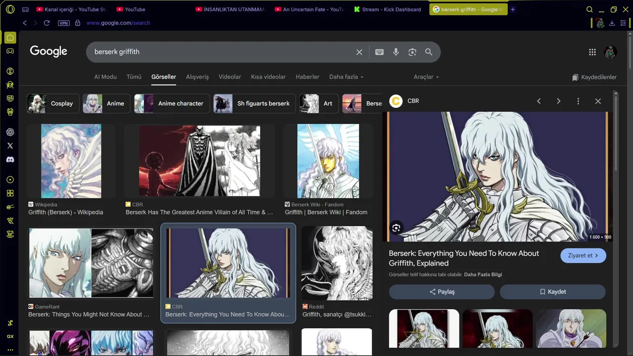The image size is (633, 356).
Task: Switch to Videolar tab
Action: tap(230, 77)
